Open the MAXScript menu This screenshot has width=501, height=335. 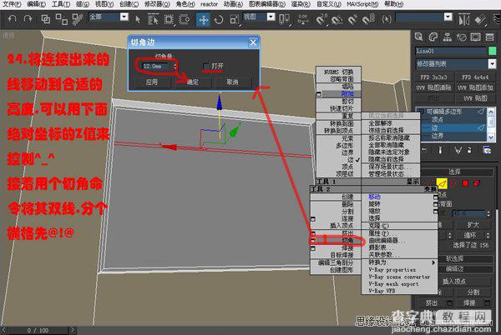[x=362, y=4]
